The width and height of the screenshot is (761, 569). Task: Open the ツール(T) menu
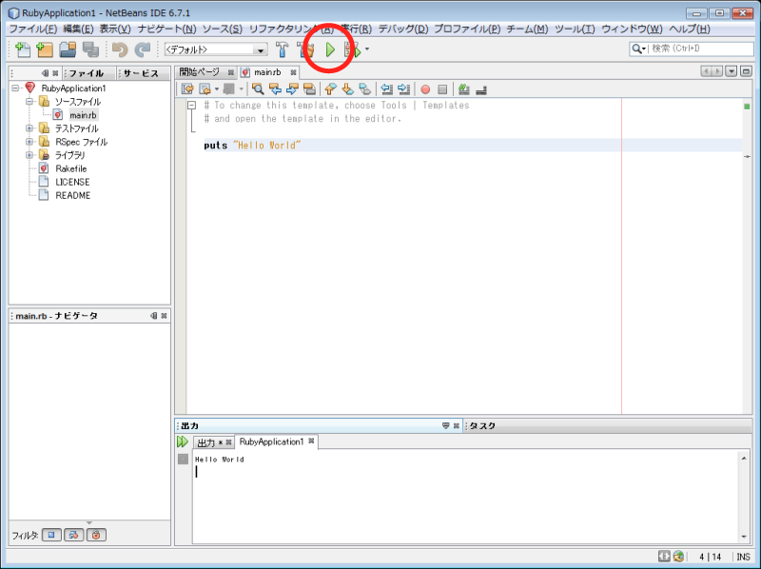(x=575, y=29)
